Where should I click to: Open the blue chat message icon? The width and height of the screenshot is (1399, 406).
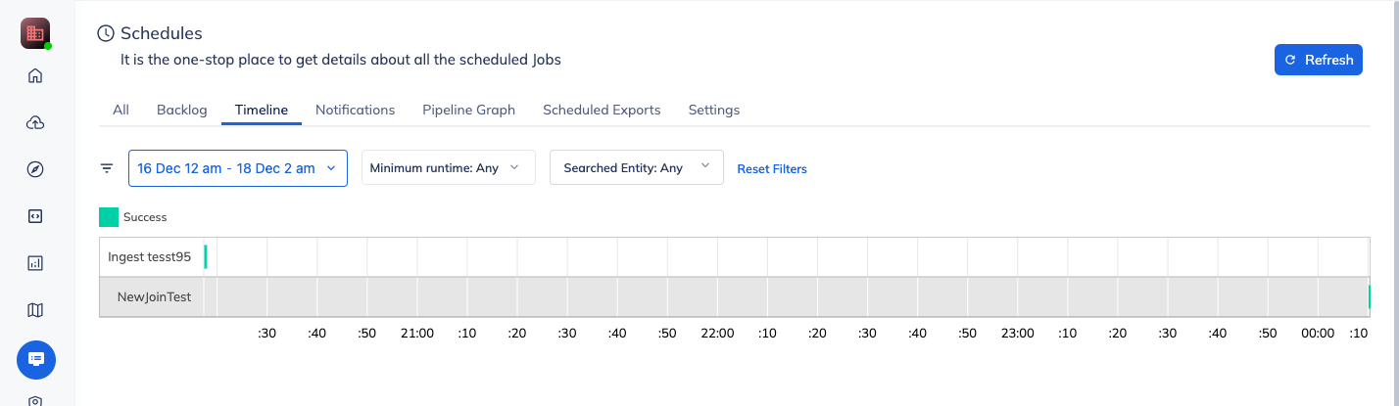click(36, 359)
